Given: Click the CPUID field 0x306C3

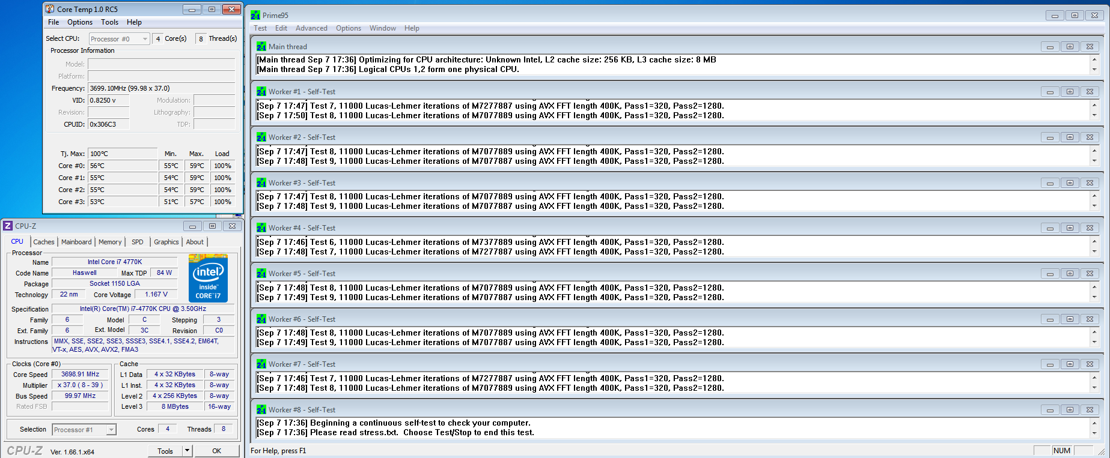Looking at the screenshot, I should (109, 124).
